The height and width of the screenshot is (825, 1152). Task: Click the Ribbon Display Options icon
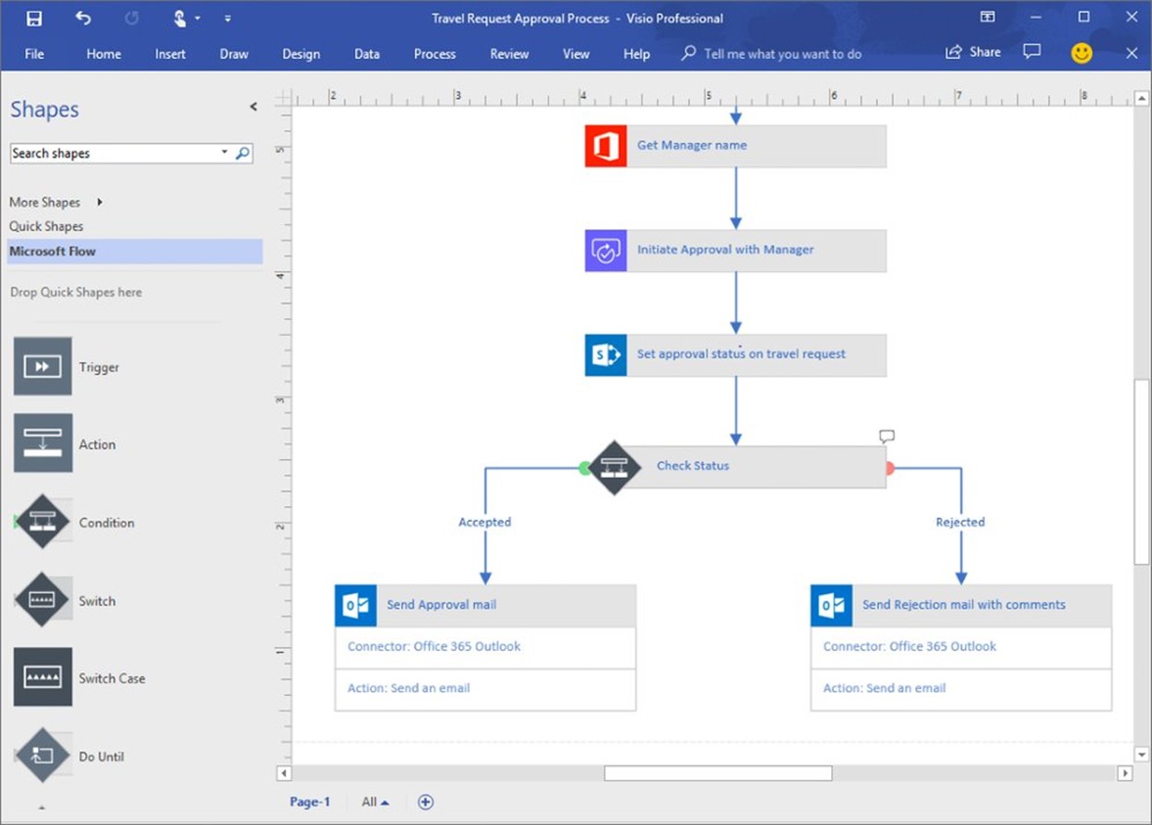pyautogui.click(x=988, y=17)
